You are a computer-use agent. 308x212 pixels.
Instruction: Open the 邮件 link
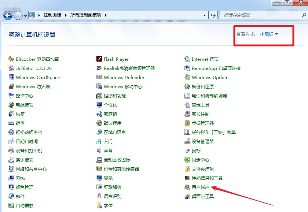tap(20, 196)
